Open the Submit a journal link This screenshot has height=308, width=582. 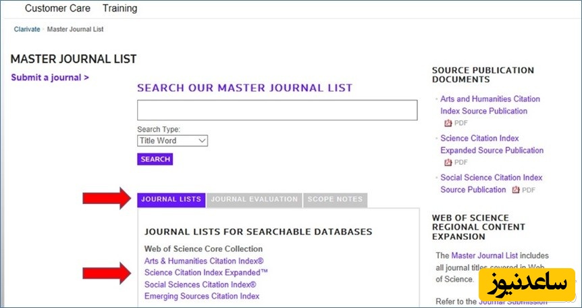[50, 77]
